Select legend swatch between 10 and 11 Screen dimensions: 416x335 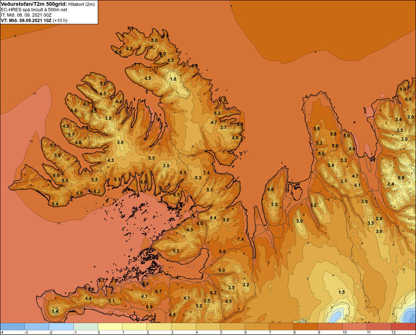[x=355, y=326]
